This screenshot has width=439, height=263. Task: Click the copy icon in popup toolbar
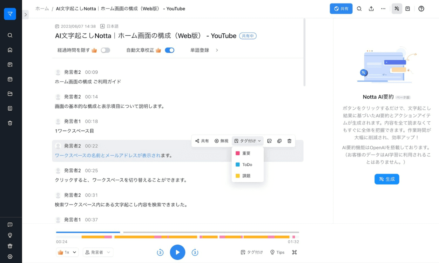click(280, 141)
